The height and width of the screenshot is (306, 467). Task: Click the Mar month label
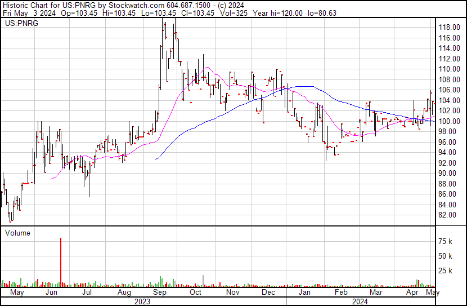(376, 292)
